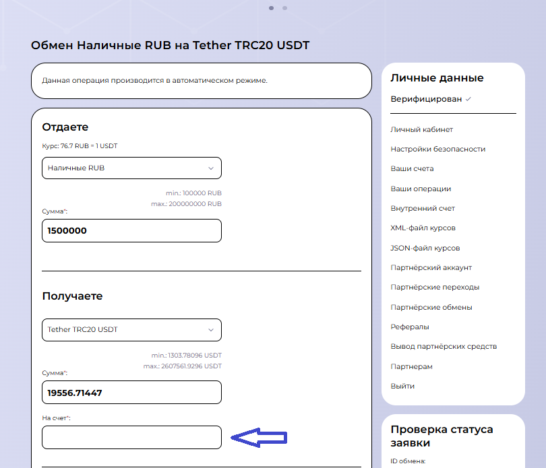Image resolution: width=546 pixels, height=468 pixels.
Task: Open the Наличные RUB currency dropdown
Action: [x=131, y=168]
